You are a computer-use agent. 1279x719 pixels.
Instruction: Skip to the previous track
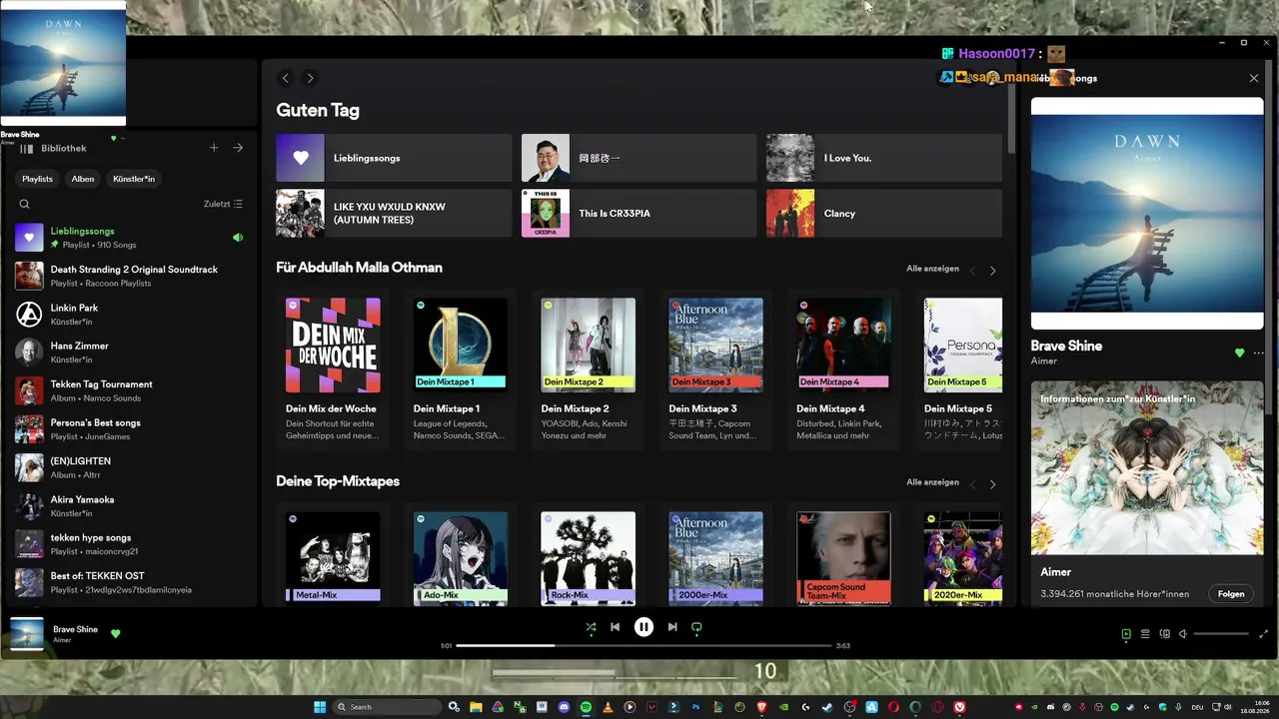616,627
